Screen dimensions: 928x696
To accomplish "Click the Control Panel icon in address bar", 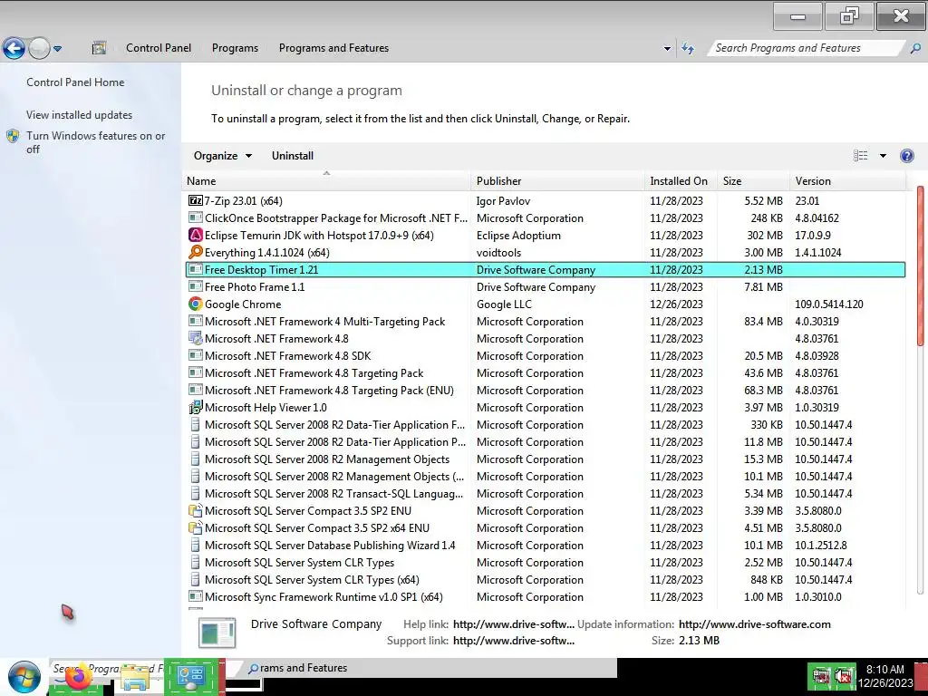I will 100,48.
